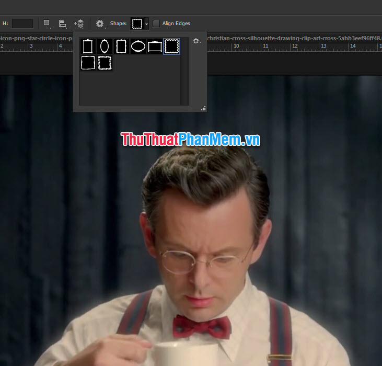Open the shape picker gear menu

click(197, 41)
